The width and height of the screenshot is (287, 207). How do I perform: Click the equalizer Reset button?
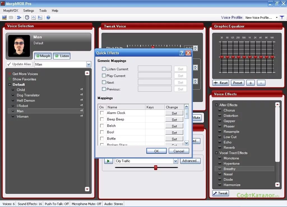click(x=221, y=83)
